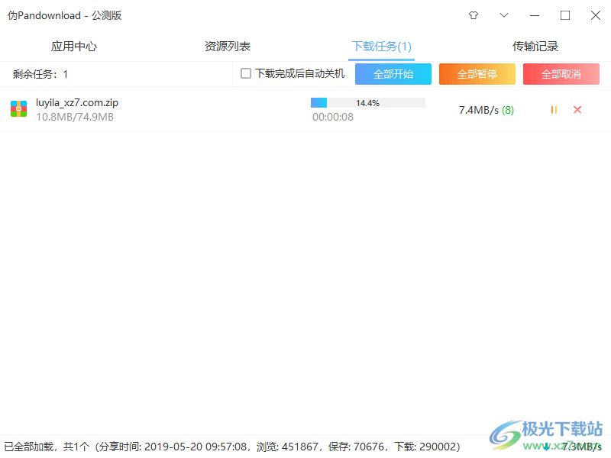Switch to the 资源列表 tab
Screen dimensions: 611x458
[227, 46]
